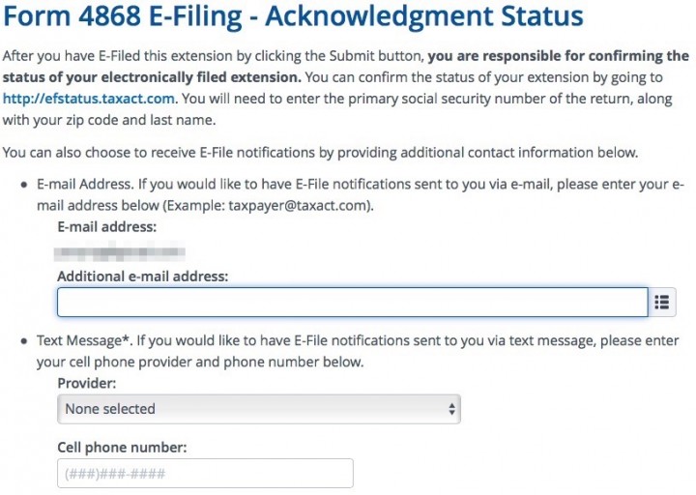Click the bullet dot before E-mail Address
The height and width of the screenshot is (495, 696).
[24, 185]
